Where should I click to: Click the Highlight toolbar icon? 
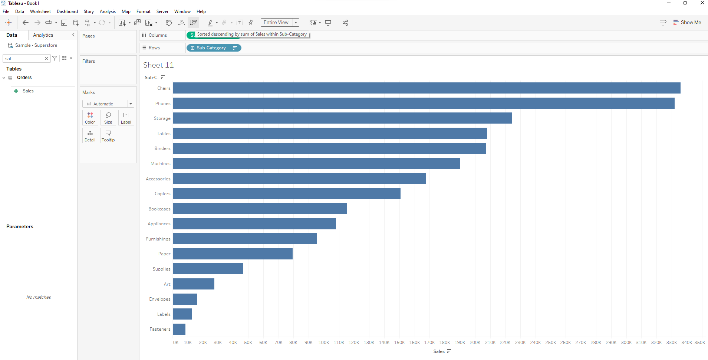coord(211,23)
